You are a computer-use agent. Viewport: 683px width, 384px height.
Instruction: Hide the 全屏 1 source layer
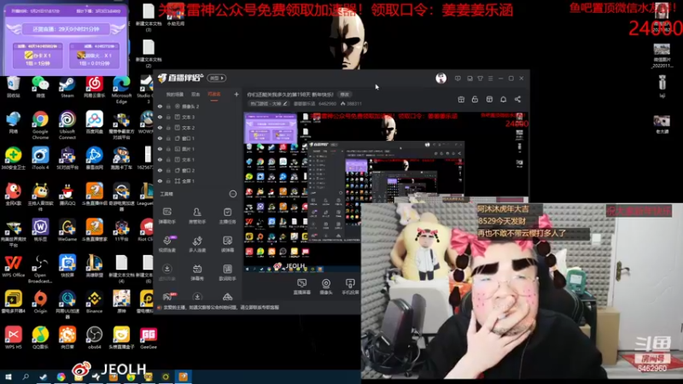[160, 181]
